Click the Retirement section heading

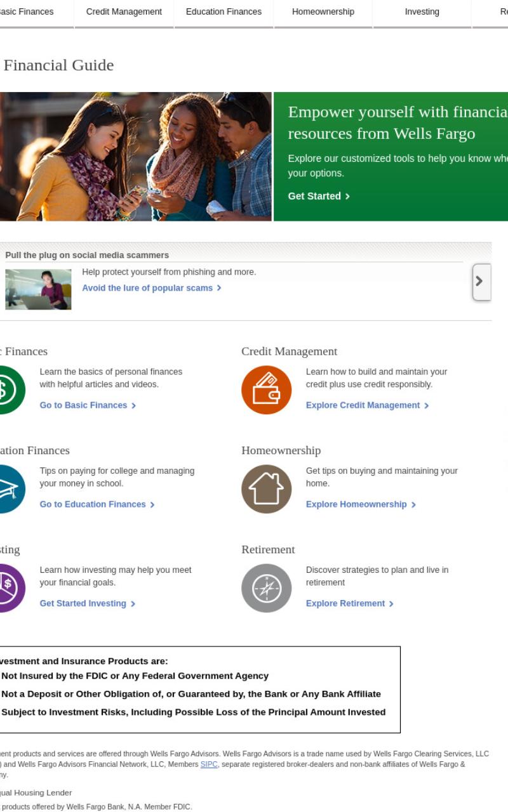268,549
